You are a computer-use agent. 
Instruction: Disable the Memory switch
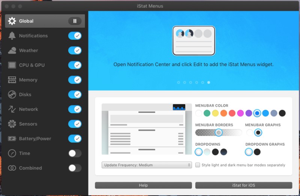click(x=75, y=80)
